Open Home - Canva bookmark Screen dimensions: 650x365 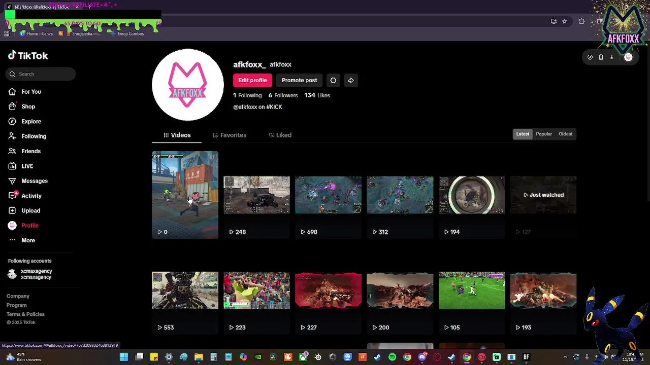[36, 34]
